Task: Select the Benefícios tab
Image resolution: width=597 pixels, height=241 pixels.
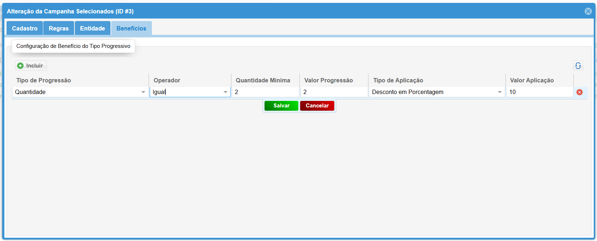Action: pos(131,28)
